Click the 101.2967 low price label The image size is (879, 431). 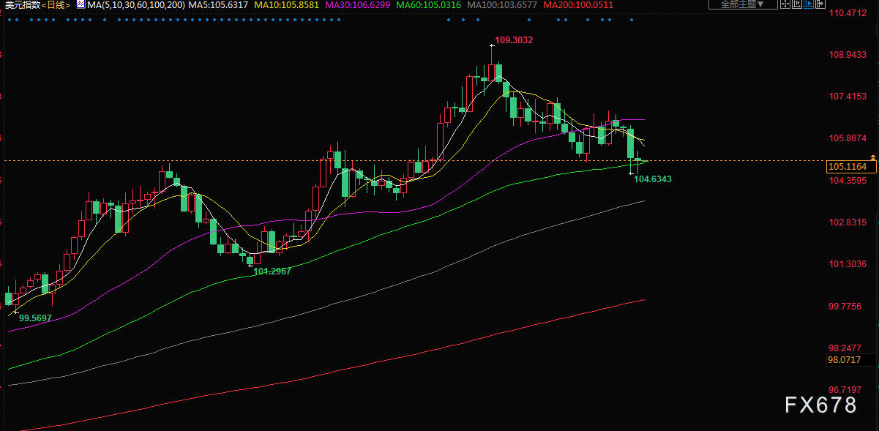(272, 271)
